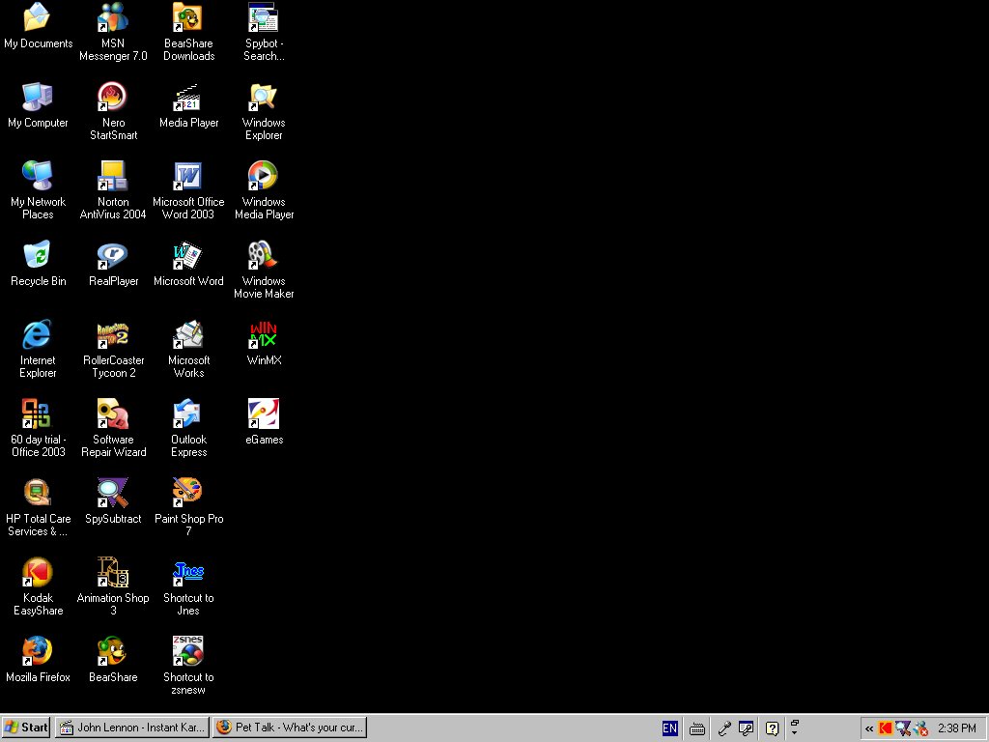Open the Start menu

click(26, 728)
